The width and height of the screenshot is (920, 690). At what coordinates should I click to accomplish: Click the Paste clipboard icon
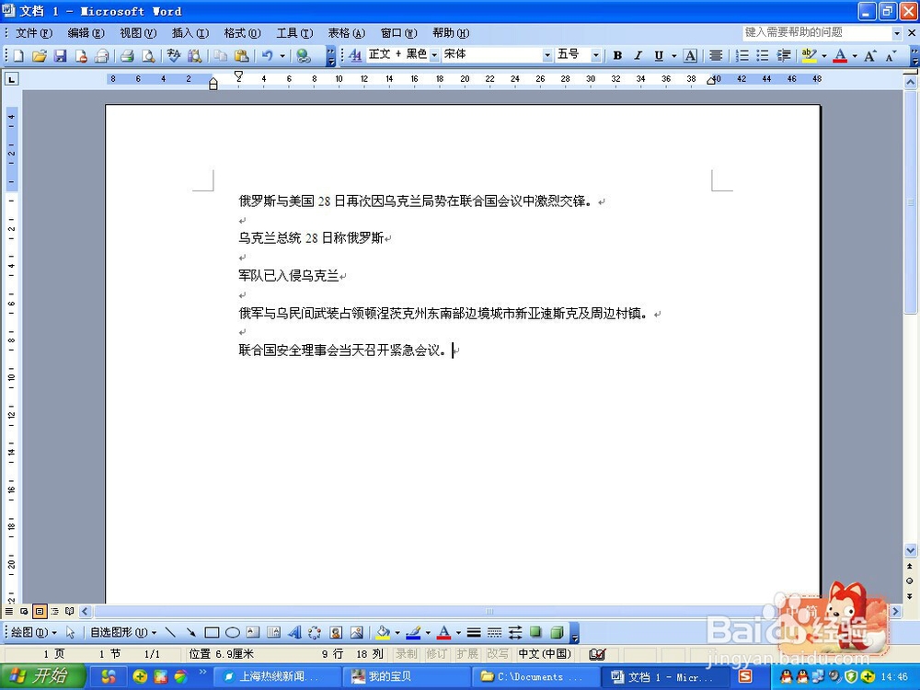pyautogui.click(x=241, y=56)
